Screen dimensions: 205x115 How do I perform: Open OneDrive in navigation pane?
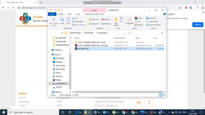[58, 50]
